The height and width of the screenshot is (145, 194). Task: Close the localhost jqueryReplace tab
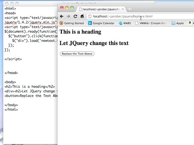pyautogui.click(x=123, y=9)
